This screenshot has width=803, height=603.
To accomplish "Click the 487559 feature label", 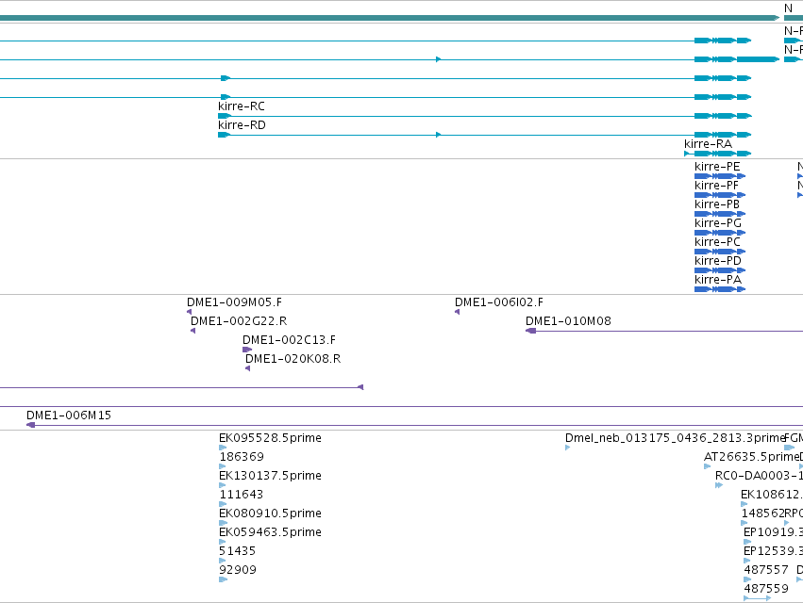I will point(766,589).
